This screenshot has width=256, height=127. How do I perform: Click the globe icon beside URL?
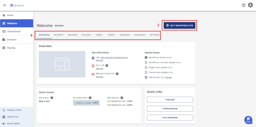(x=93, y=58)
